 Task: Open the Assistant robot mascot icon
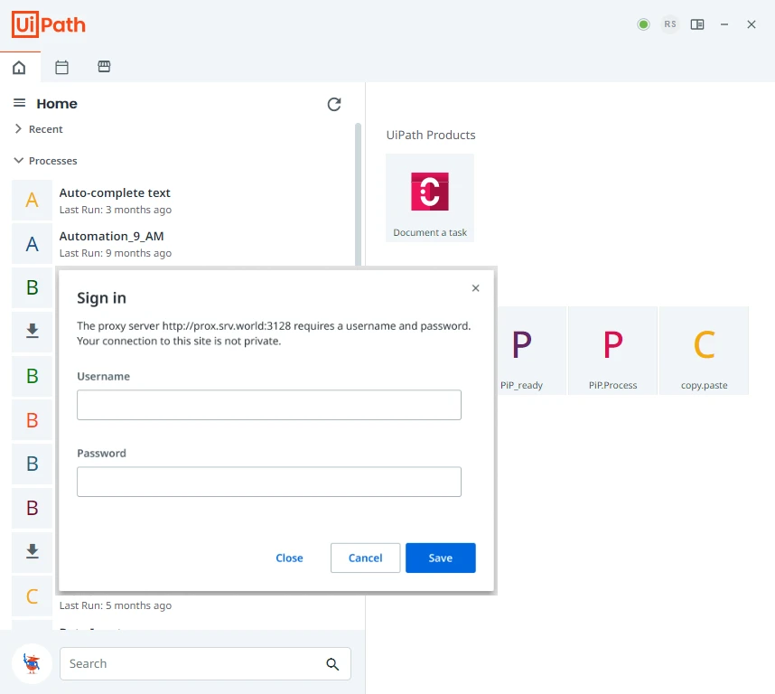pos(33,663)
